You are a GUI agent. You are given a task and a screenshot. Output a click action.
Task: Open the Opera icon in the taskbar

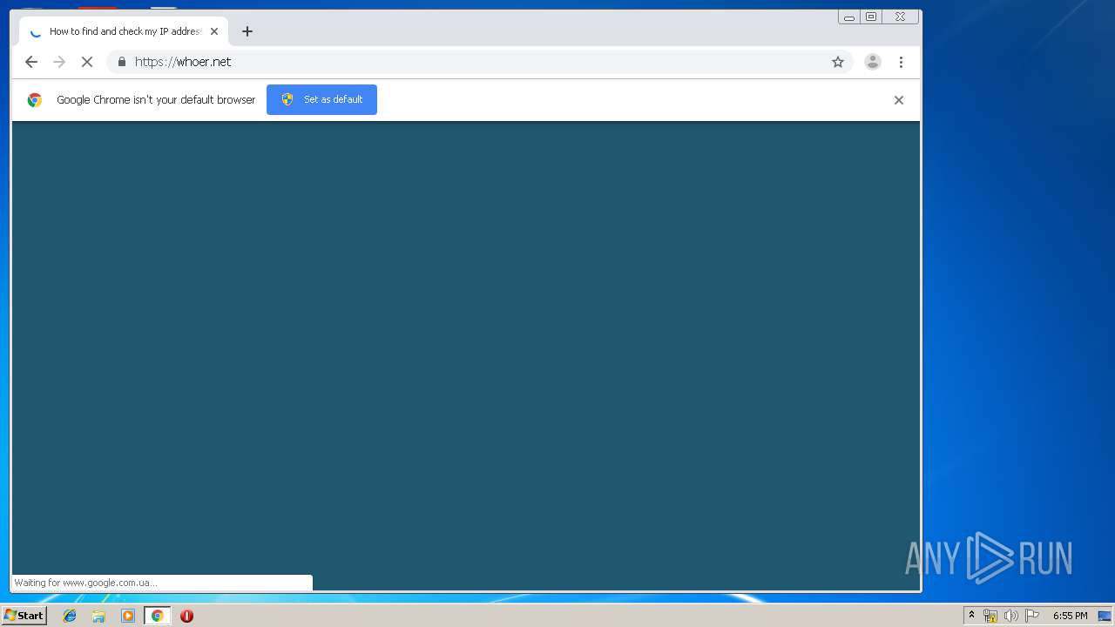pyautogui.click(x=186, y=616)
